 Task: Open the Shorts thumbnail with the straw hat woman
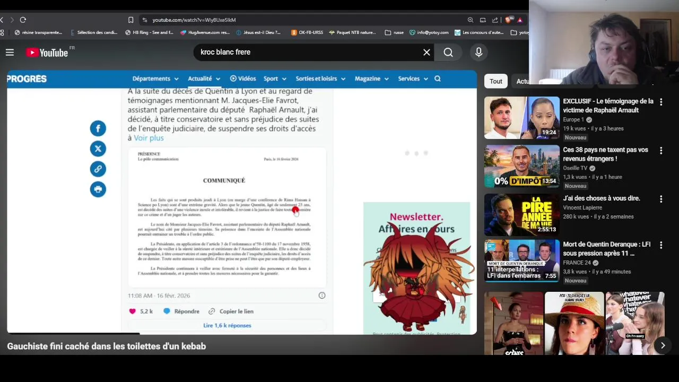coord(574,323)
